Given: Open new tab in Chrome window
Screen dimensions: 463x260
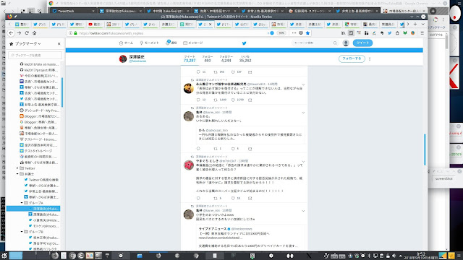Looking at the screenshot, I should coord(433,11).
